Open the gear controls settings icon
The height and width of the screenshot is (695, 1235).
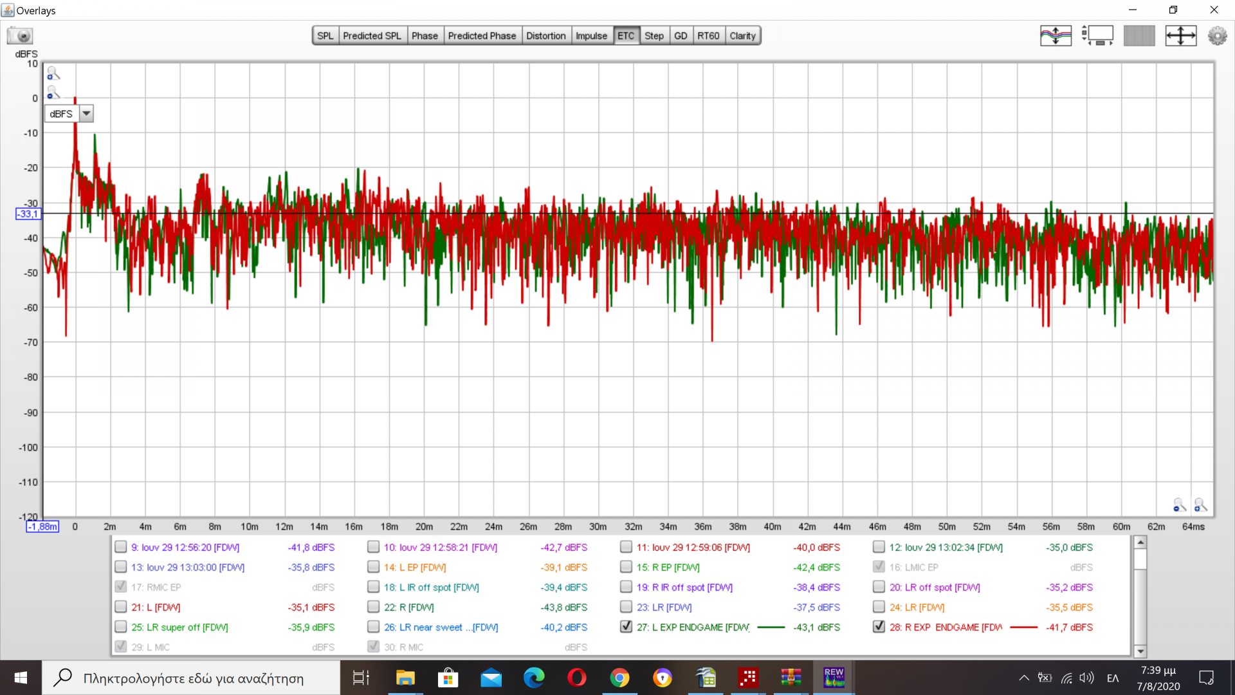point(1217,35)
